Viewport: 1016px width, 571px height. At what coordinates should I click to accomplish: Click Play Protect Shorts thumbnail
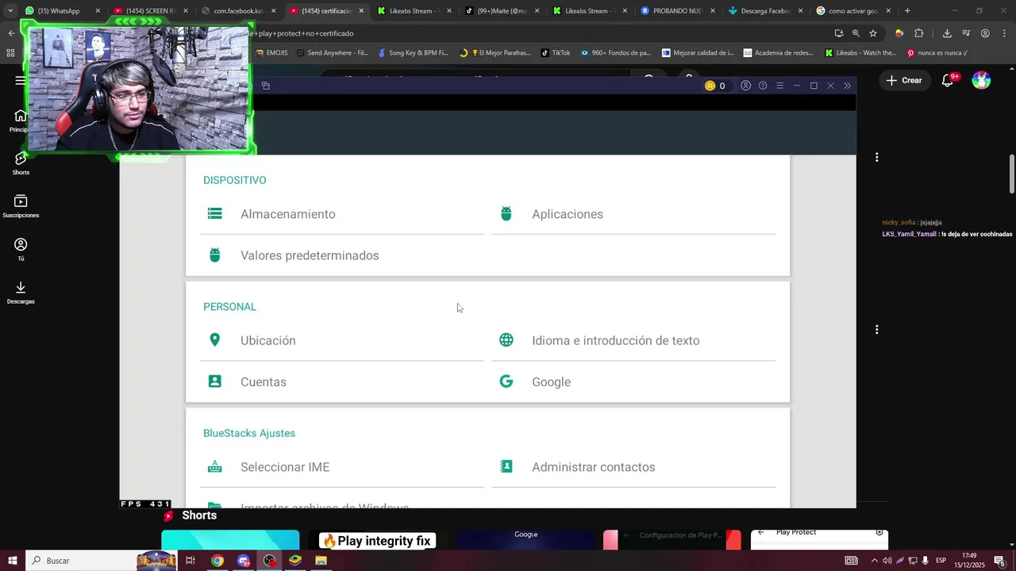pos(819,540)
